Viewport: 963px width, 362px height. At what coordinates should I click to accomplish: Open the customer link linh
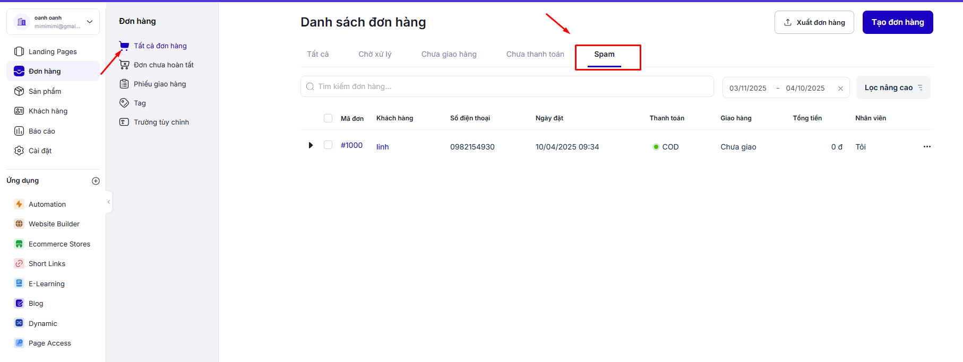pos(382,147)
